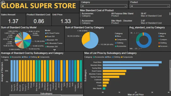Click Accessories in Sum of Standard Cost legend

click(x=121, y=46)
